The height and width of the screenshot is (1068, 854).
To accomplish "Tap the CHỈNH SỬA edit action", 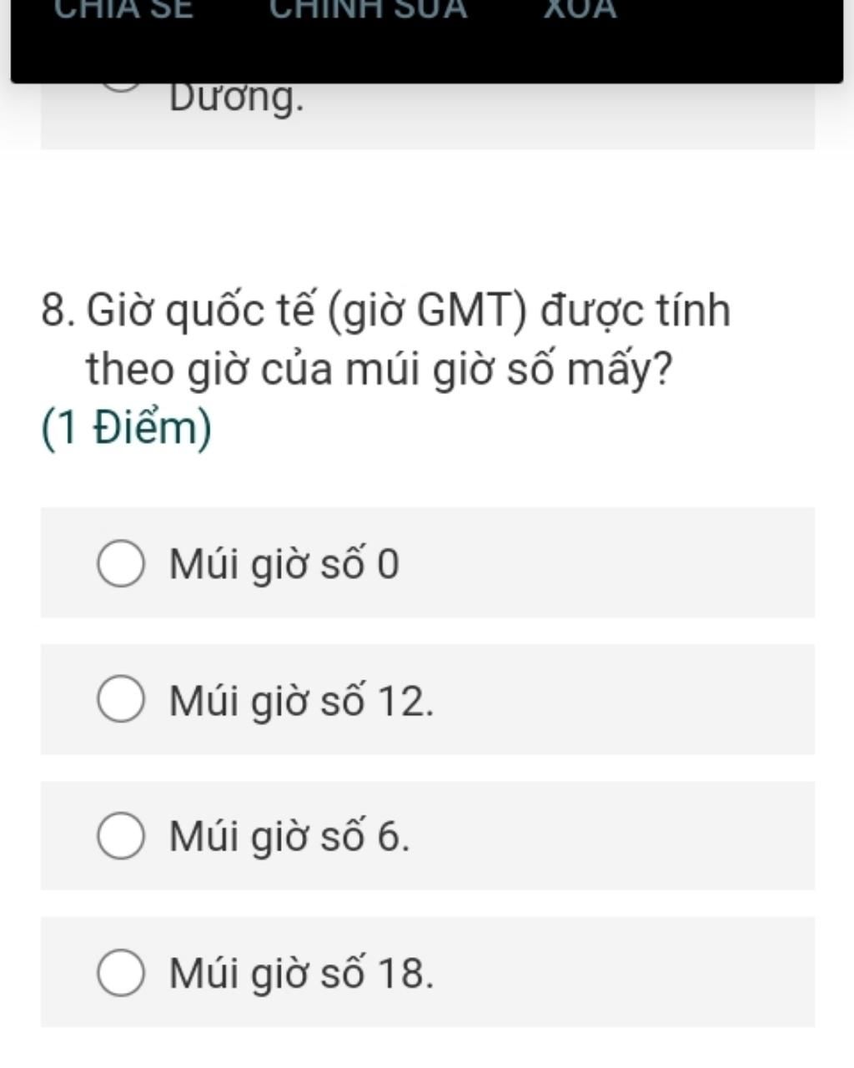I will coord(368,8).
